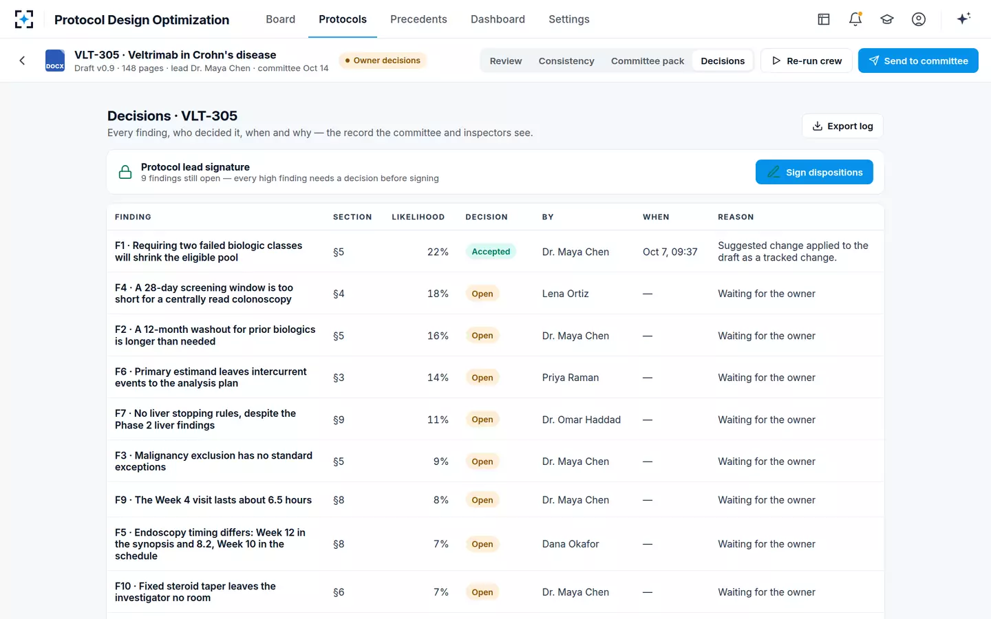Open the sparkle assistant icon
The image size is (991, 619).
[x=963, y=19]
